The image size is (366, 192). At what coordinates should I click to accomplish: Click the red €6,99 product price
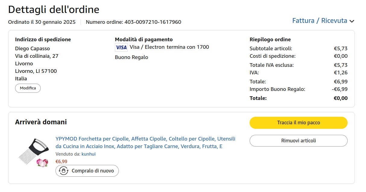tap(62, 162)
